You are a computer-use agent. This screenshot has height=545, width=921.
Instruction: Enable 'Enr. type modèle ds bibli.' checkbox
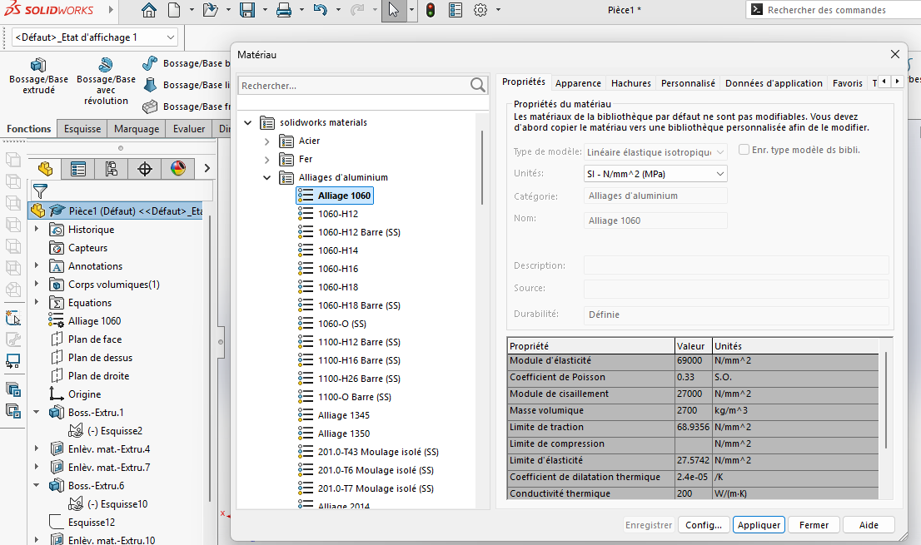[744, 150]
